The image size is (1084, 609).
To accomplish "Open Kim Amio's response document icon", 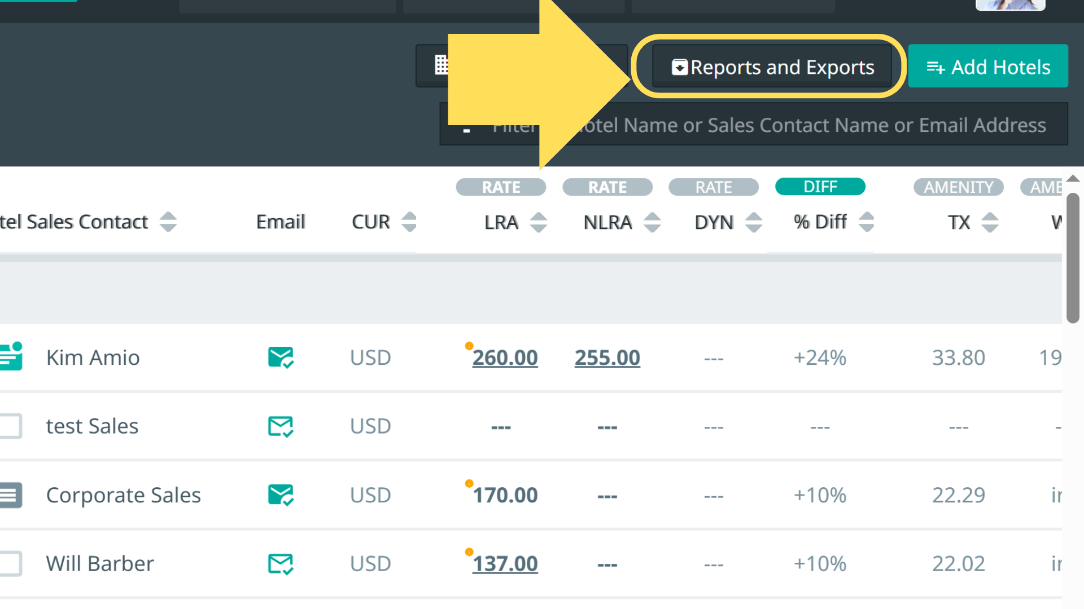I will tap(11, 358).
